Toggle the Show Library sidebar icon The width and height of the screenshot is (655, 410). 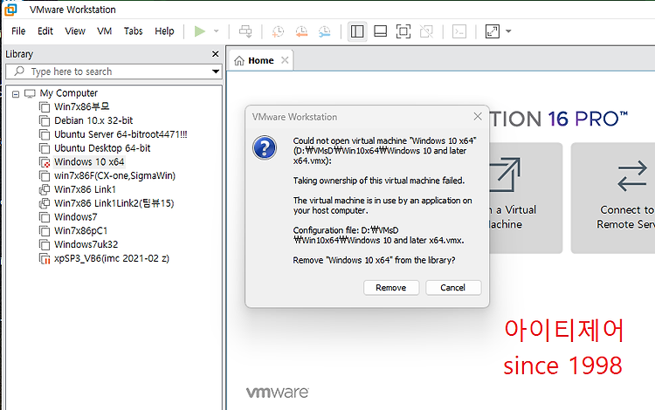[357, 31]
